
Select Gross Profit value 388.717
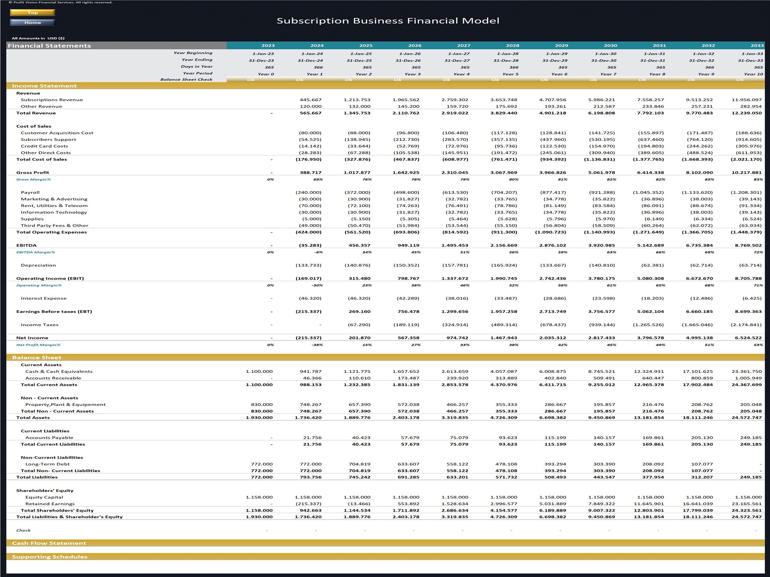(x=310, y=172)
